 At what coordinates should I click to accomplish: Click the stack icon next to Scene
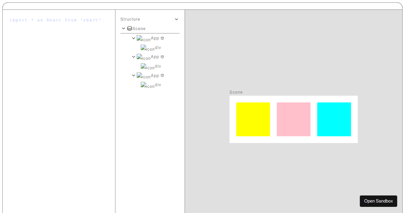[130, 28]
